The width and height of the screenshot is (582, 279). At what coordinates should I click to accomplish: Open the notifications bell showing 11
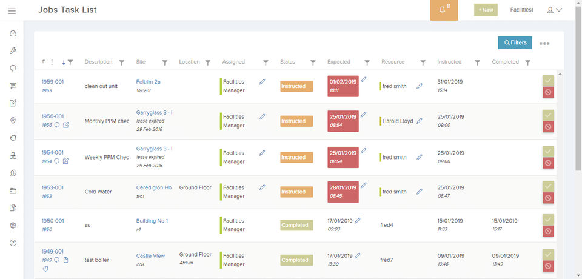(x=444, y=10)
